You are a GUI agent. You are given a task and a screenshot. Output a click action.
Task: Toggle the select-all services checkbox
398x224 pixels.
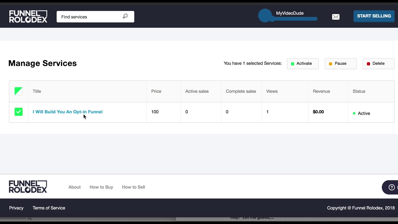pyautogui.click(x=18, y=91)
